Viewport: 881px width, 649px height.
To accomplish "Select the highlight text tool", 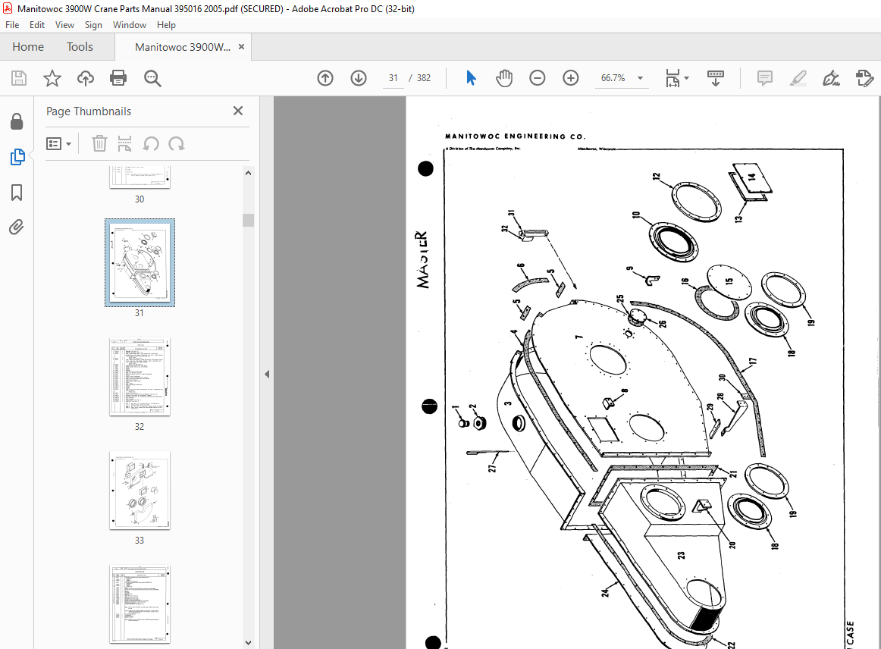I will pyautogui.click(x=798, y=78).
